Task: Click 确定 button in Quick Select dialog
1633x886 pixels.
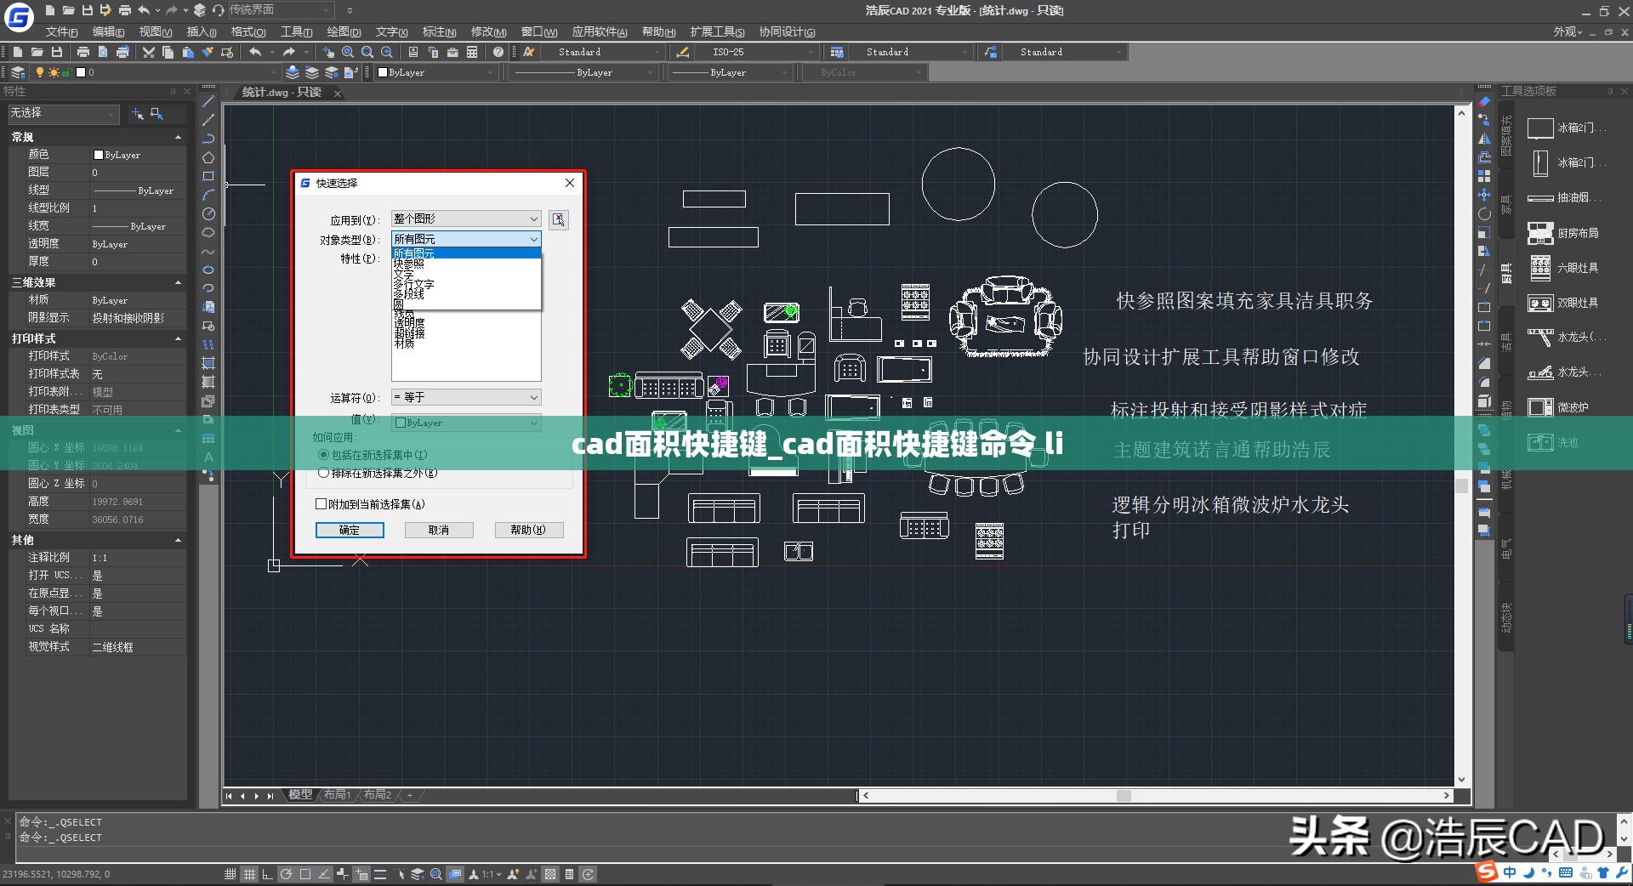Action: pyautogui.click(x=350, y=530)
